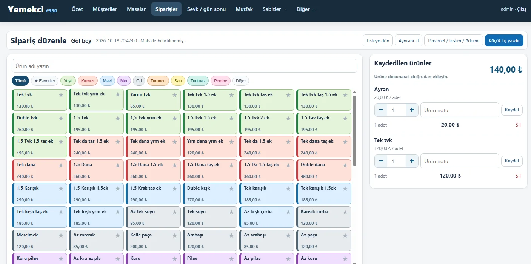Filter by Kırmızı color category

pos(88,81)
